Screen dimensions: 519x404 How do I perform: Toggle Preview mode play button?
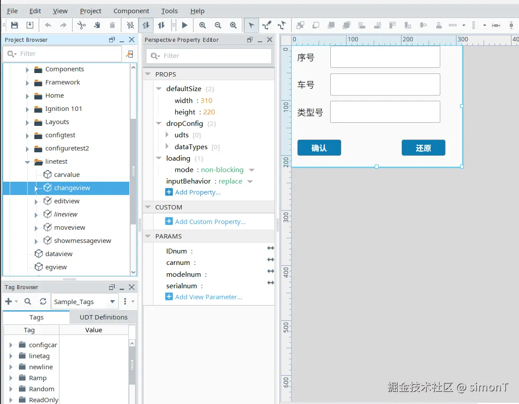185,25
